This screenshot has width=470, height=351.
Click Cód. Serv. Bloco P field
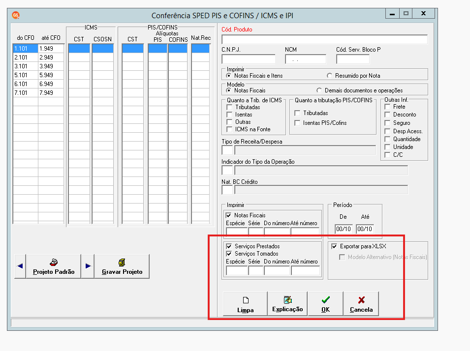353,59
